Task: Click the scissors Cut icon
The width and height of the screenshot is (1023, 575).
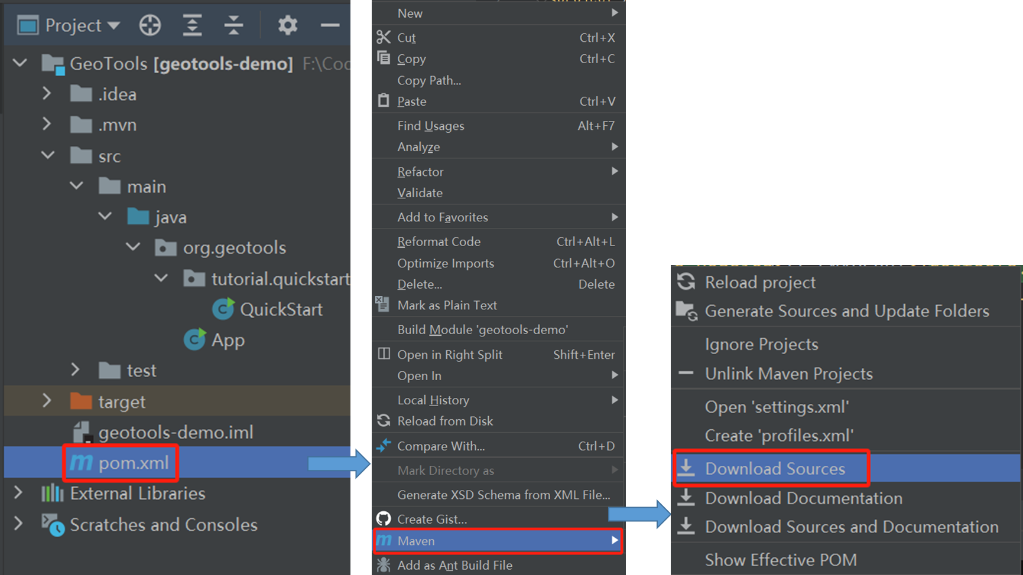Action: pos(384,37)
